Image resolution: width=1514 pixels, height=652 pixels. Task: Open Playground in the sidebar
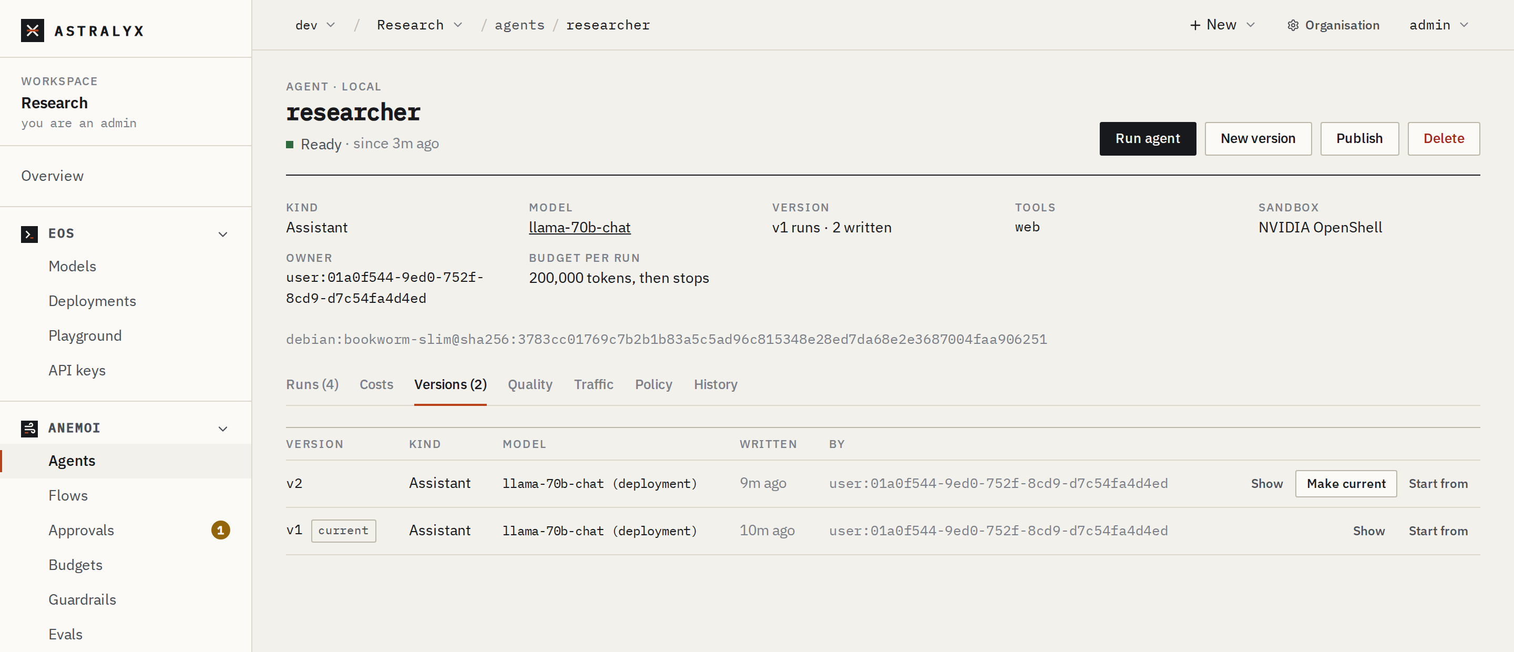(x=85, y=335)
